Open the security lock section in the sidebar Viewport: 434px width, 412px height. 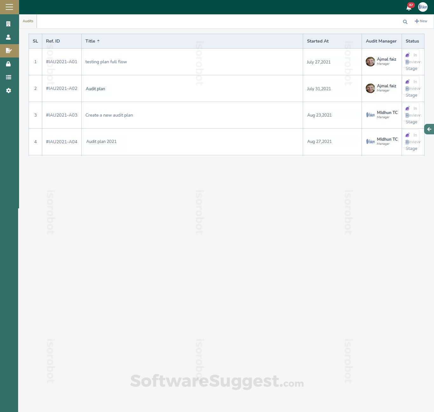pyautogui.click(x=8, y=64)
